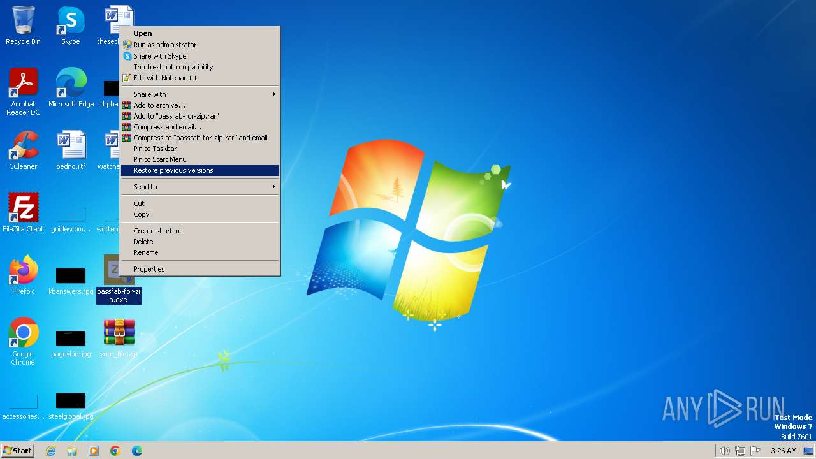Choose Restore previous versions

pos(200,170)
